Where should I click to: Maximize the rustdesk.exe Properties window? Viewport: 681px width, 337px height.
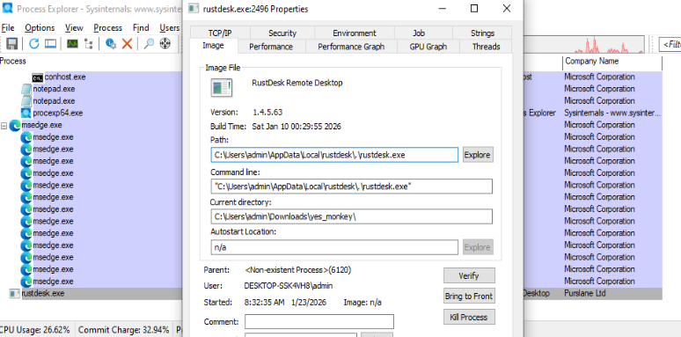click(x=474, y=9)
